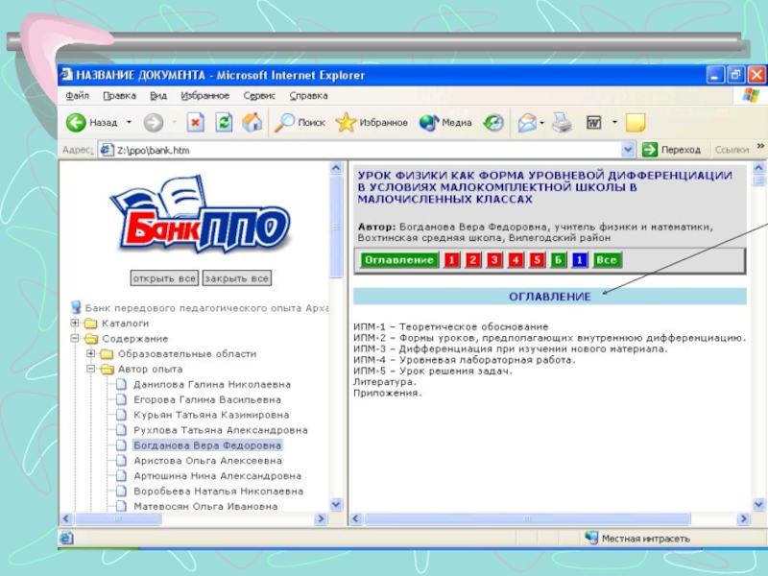Click the left pane vertical scrollbar thumb
This screenshot has height=576, width=768.
point(336,227)
